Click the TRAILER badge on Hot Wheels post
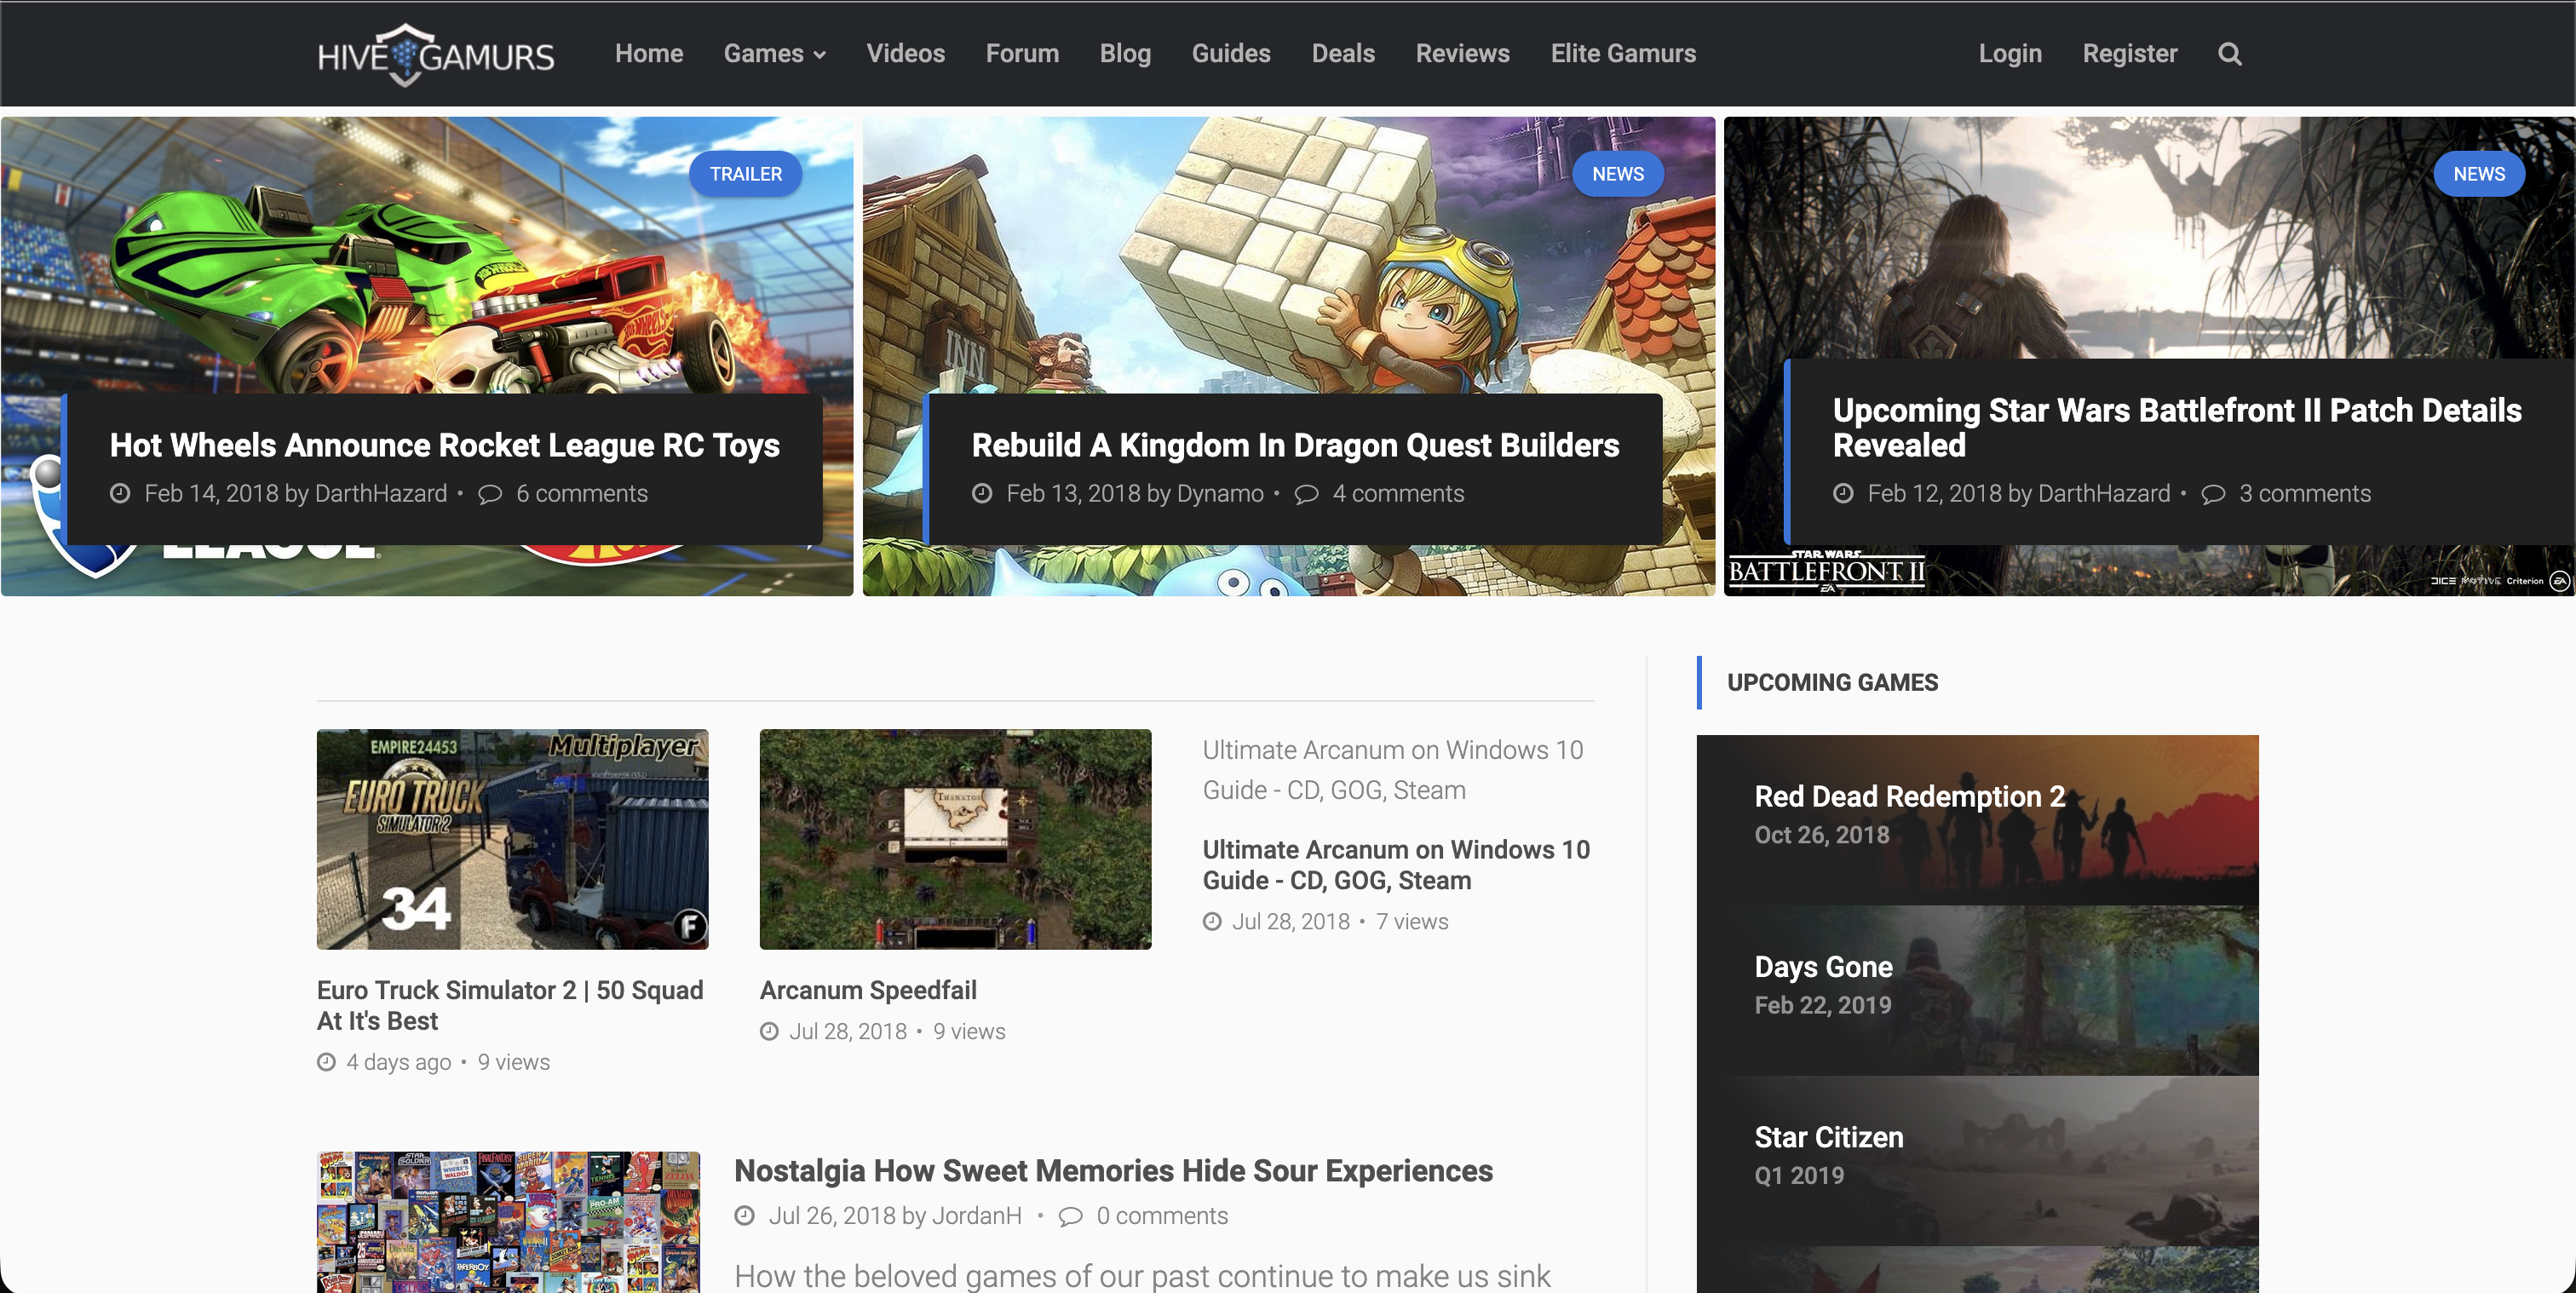2576x1293 pixels. point(745,174)
